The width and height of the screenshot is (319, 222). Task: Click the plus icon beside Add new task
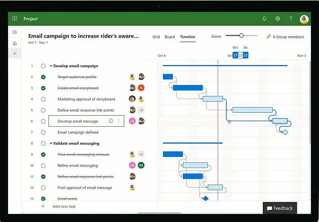click(x=43, y=206)
